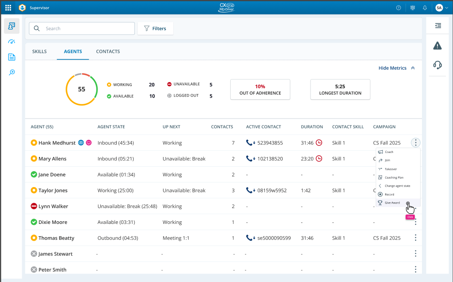
Task: Collapse the right panel using top icon
Action: 438,26
